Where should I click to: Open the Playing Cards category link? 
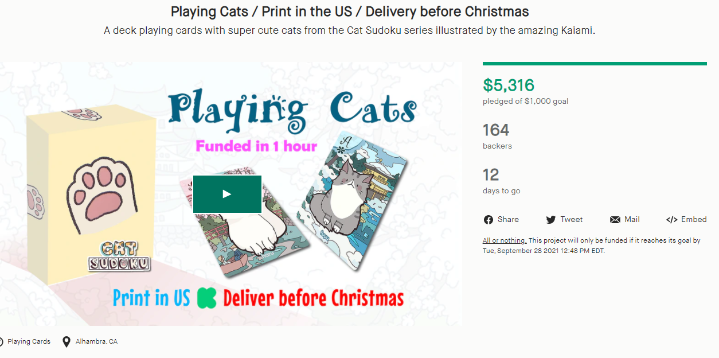click(x=29, y=341)
